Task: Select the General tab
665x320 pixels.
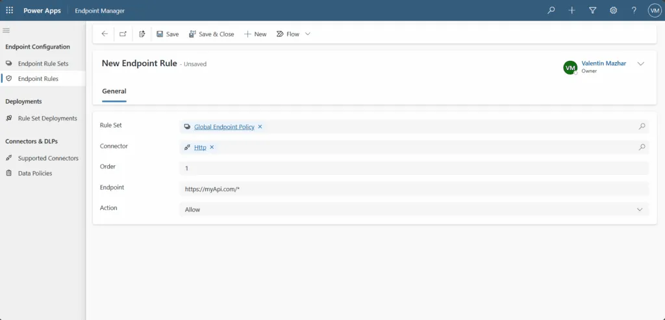Action: tap(114, 91)
